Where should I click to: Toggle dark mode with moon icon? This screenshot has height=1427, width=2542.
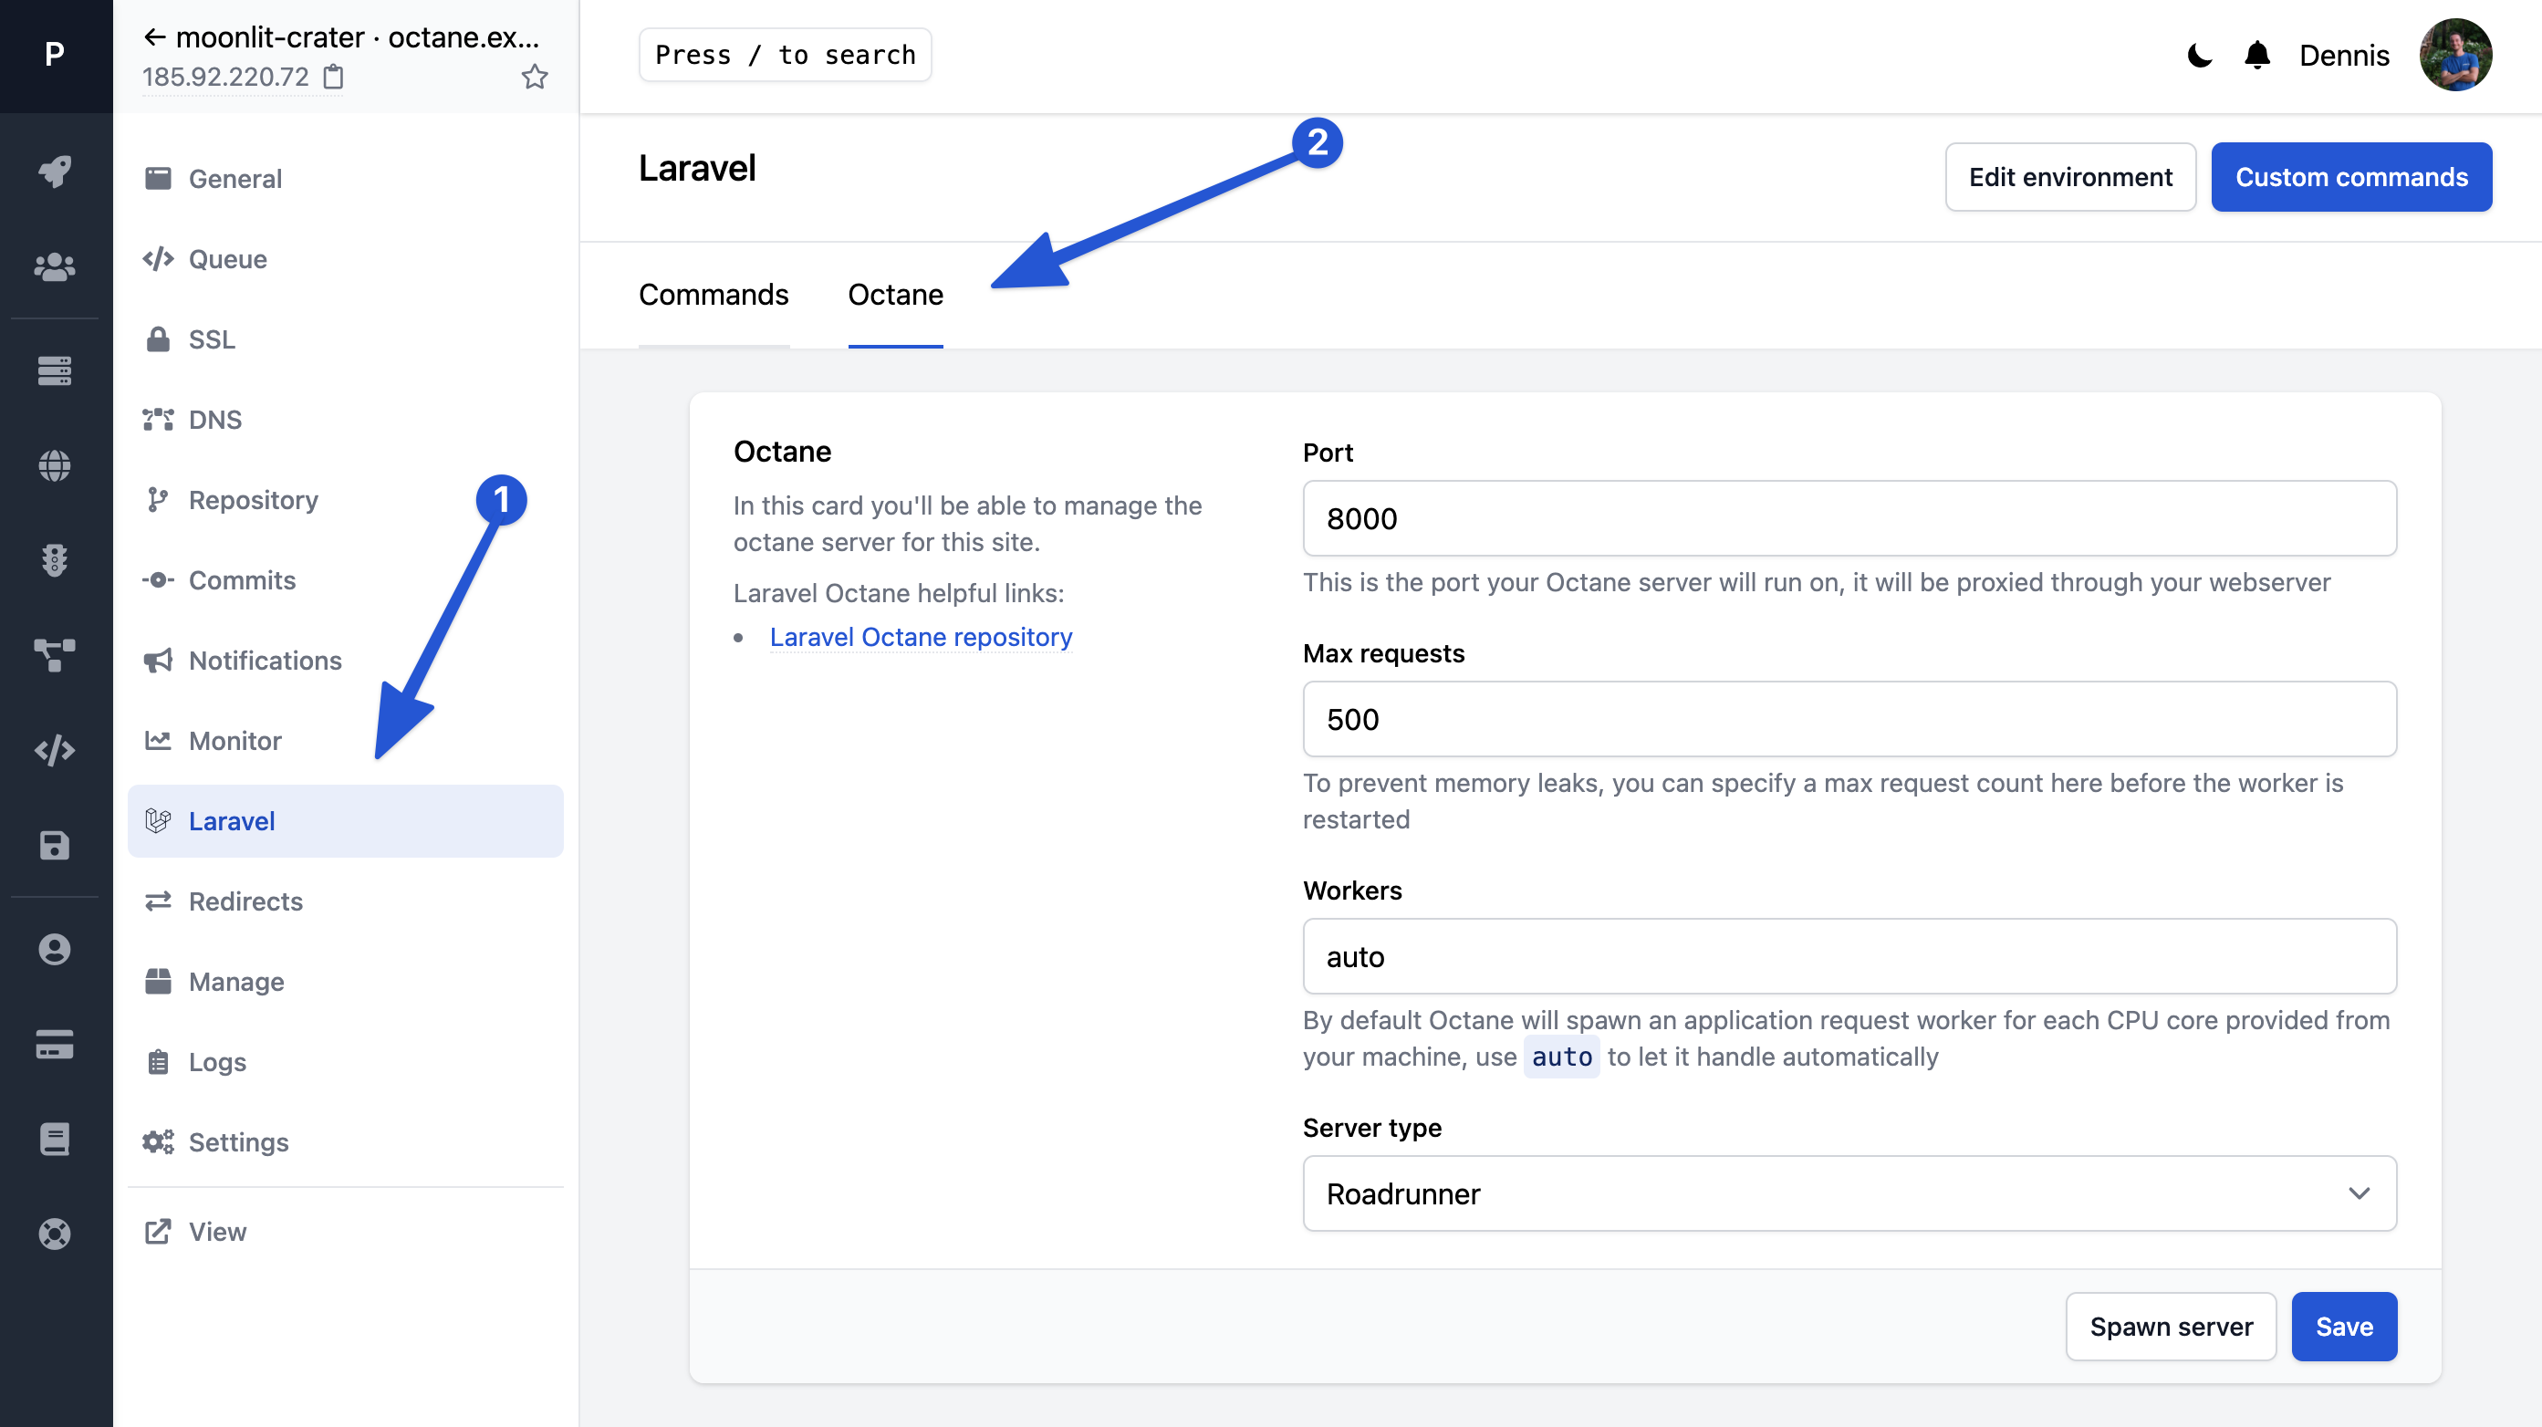[2199, 56]
